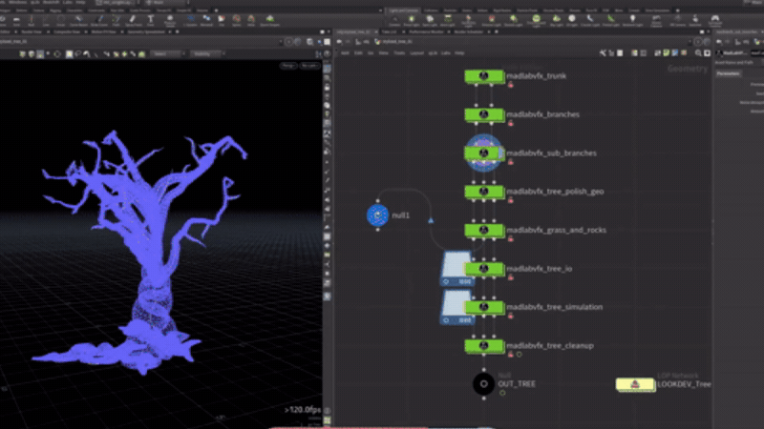
Task: Open the Persp viewport camera menu
Action: (x=288, y=65)
